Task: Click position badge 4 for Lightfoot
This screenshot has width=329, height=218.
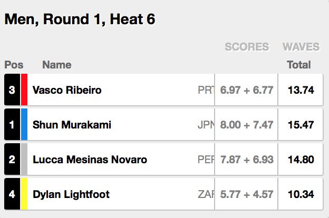Action: (12, 194)
